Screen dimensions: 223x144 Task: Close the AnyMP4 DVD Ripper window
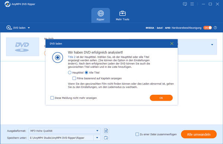pos(217,4)
